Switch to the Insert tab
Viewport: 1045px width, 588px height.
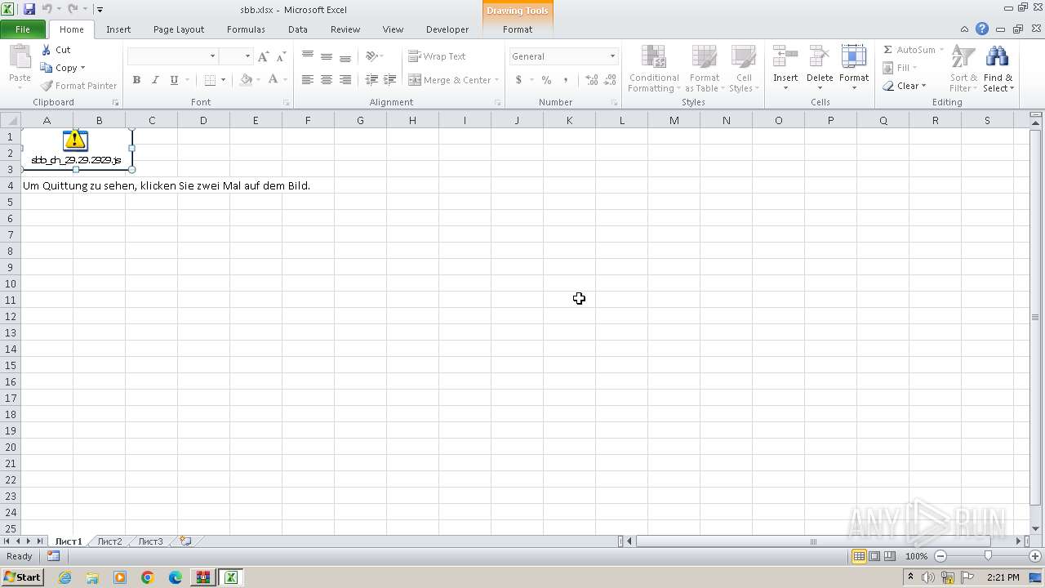click(x=118, y=29)
